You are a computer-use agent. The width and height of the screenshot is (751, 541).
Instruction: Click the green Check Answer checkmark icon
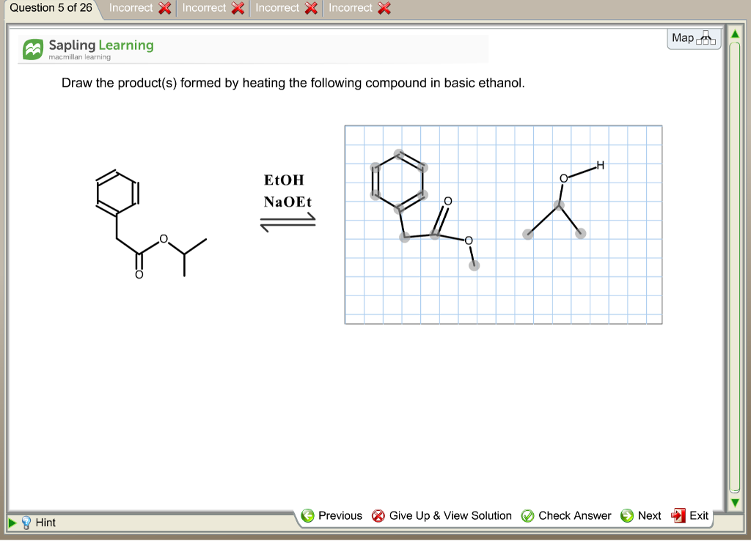tap(528, 515)
